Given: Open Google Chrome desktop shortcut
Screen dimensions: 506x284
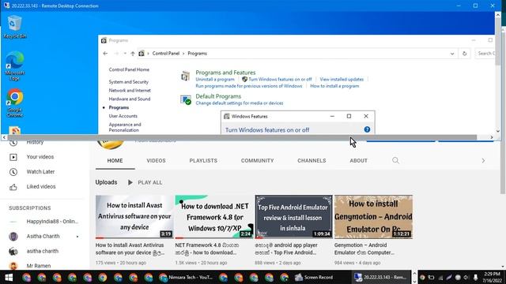Looking at the screenshot, I should click(14, 103).
